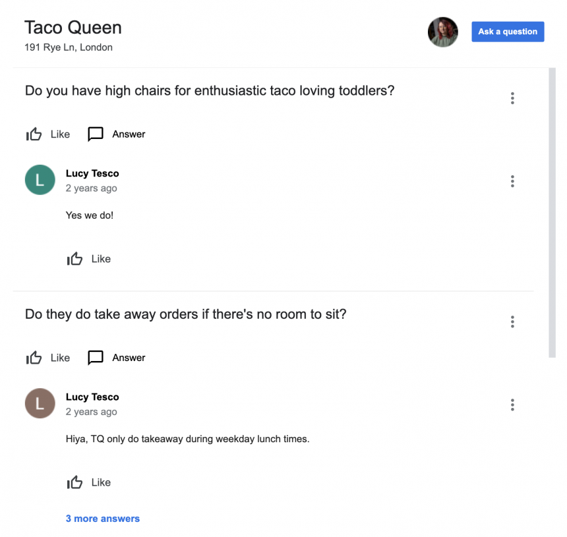
Task: Click Lucy Tesco's brown avatar on the second answer
Action: 40,403
